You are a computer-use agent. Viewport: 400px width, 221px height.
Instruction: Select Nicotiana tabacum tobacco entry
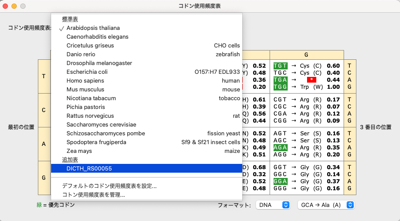(146, 98)
